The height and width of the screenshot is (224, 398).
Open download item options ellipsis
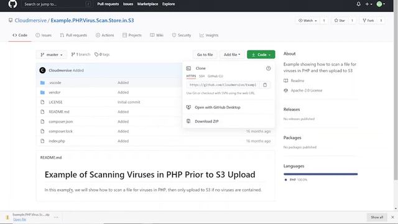click(x=56, y=217)
